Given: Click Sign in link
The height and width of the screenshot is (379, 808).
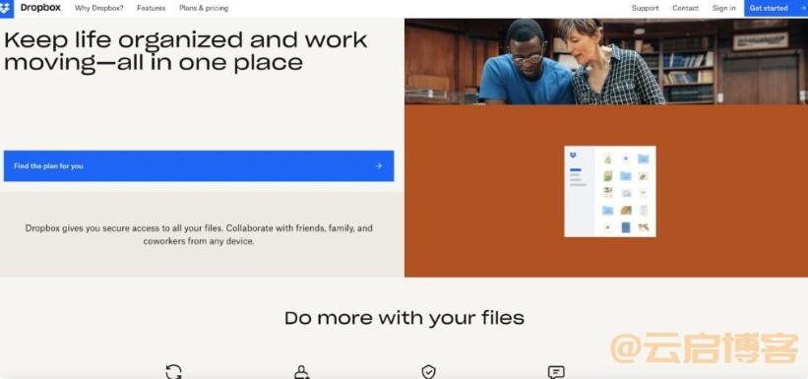Looking at the screenshot, I should [x=724, y=8].
